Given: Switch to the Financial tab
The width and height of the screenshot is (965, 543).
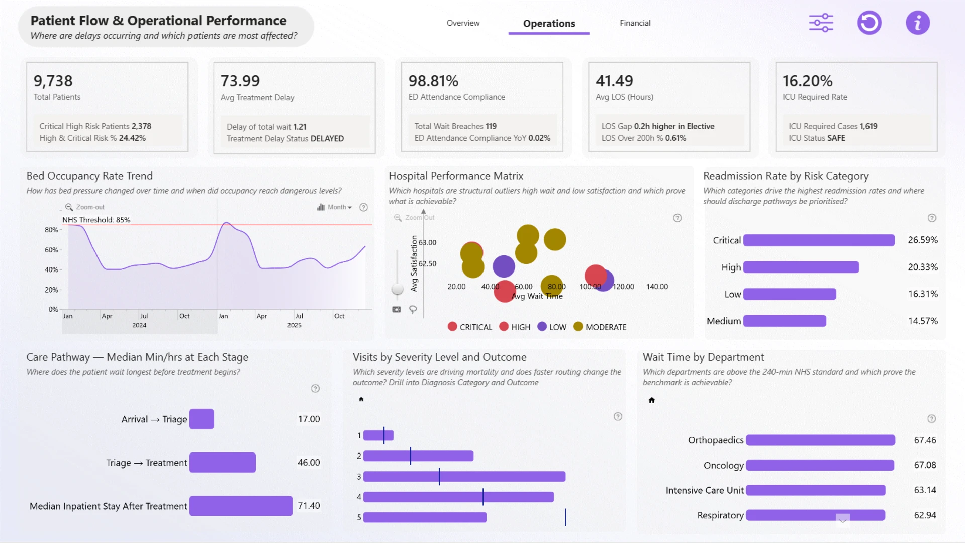Looking at the screenshot, I should coord(635,23).
